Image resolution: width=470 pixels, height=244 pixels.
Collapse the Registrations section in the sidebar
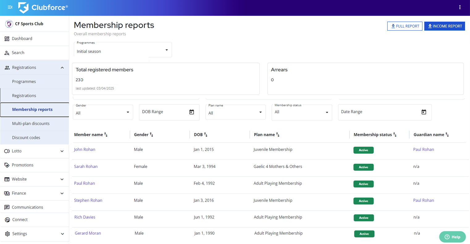tap(62, 67)
